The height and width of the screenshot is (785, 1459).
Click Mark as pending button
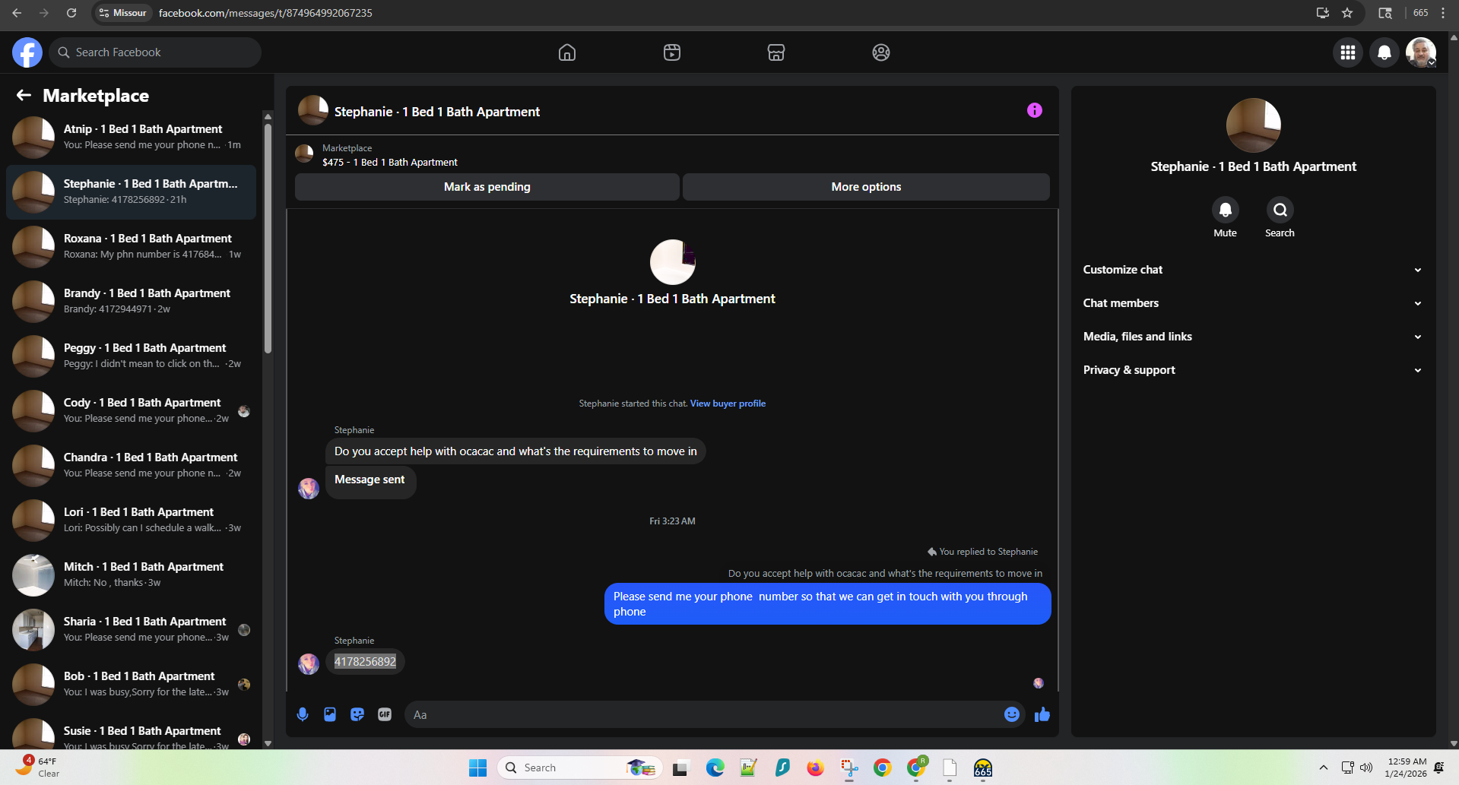[487, 187]
